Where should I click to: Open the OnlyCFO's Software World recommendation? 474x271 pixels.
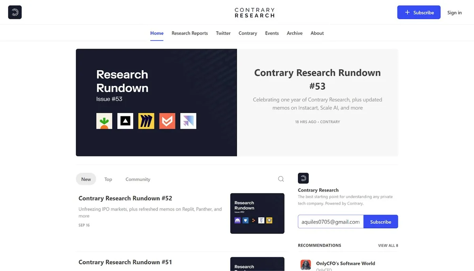[346, 263]
